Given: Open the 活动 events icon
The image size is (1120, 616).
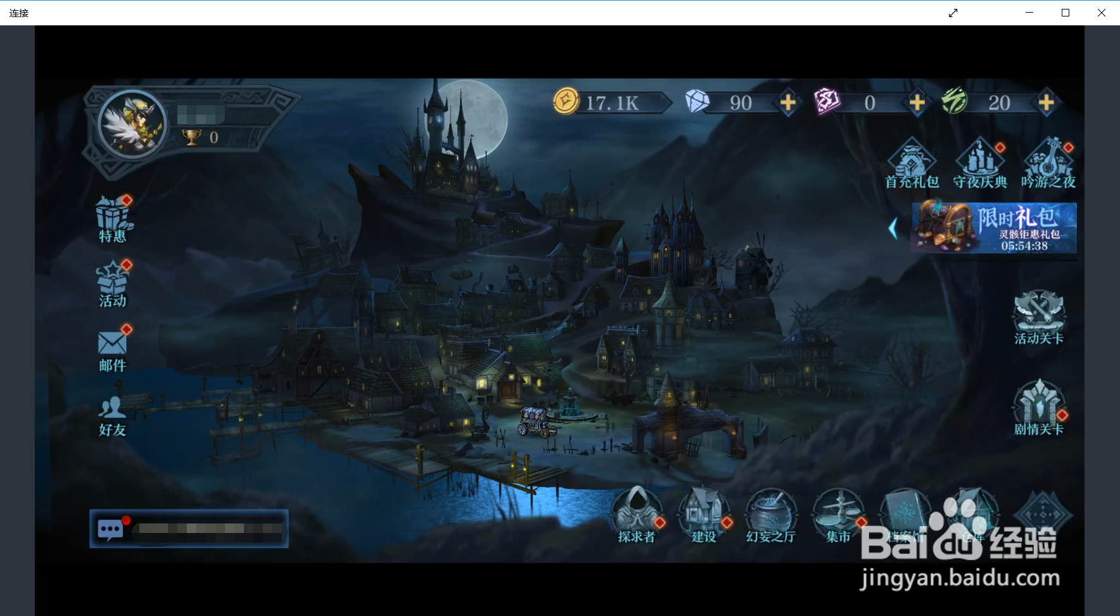Looking at the screenshot, I should coord(113,284).
